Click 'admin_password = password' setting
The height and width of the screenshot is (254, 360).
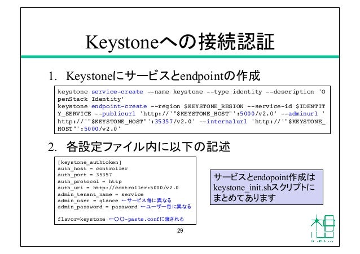click(x=98, y=207)
